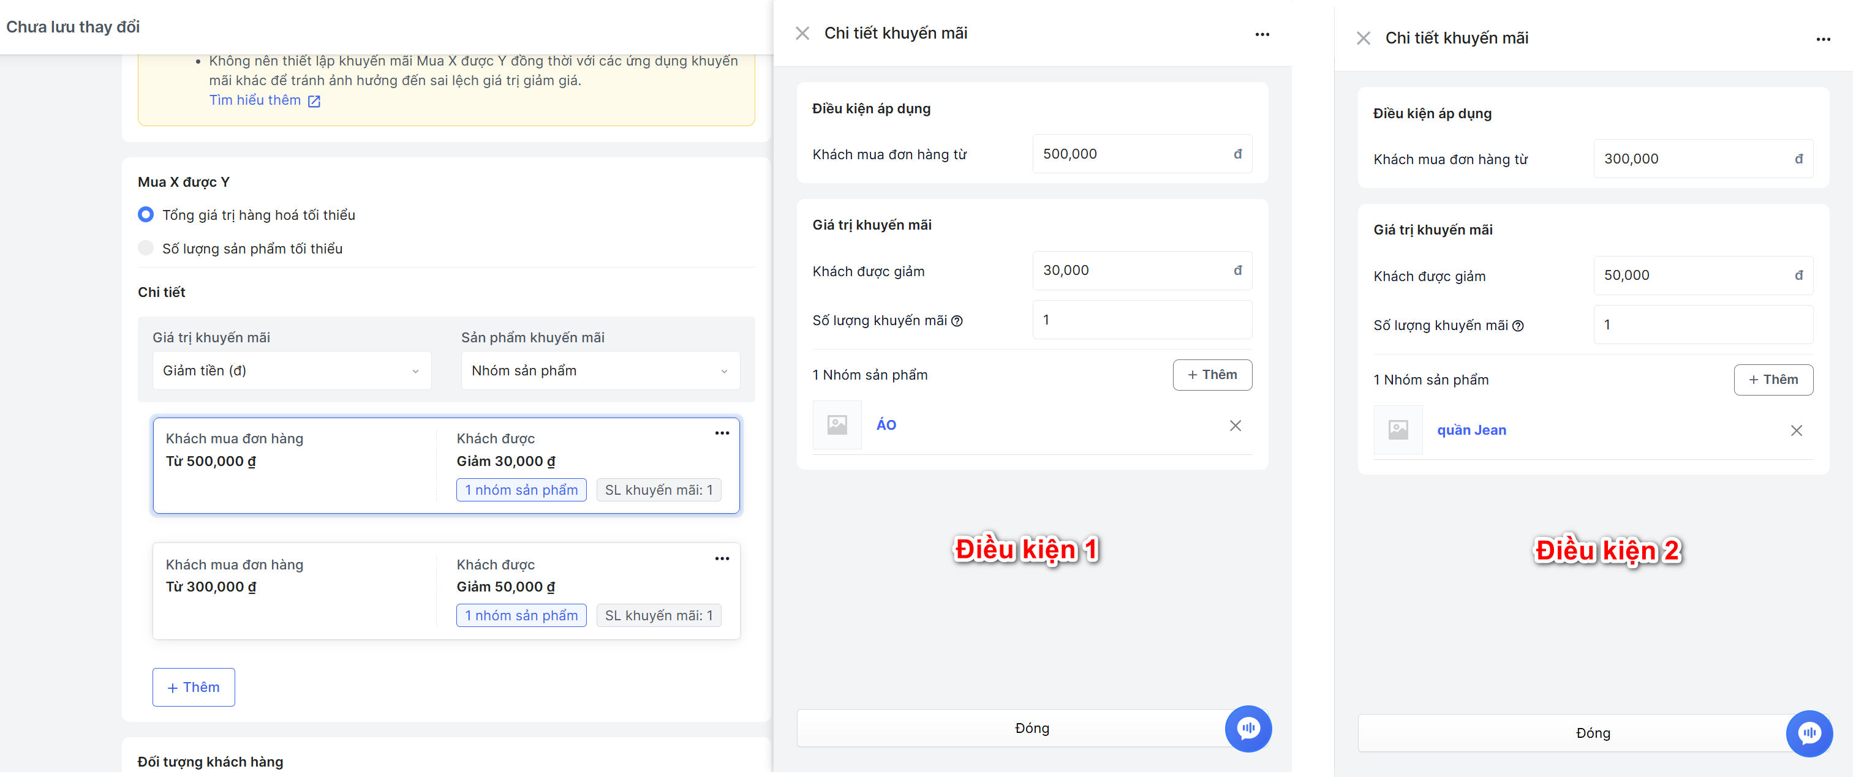Open chat support bubble in the Điều kiện 1 panel
This screenshot has width=1856, height=777.
(x=1248, y=728)
